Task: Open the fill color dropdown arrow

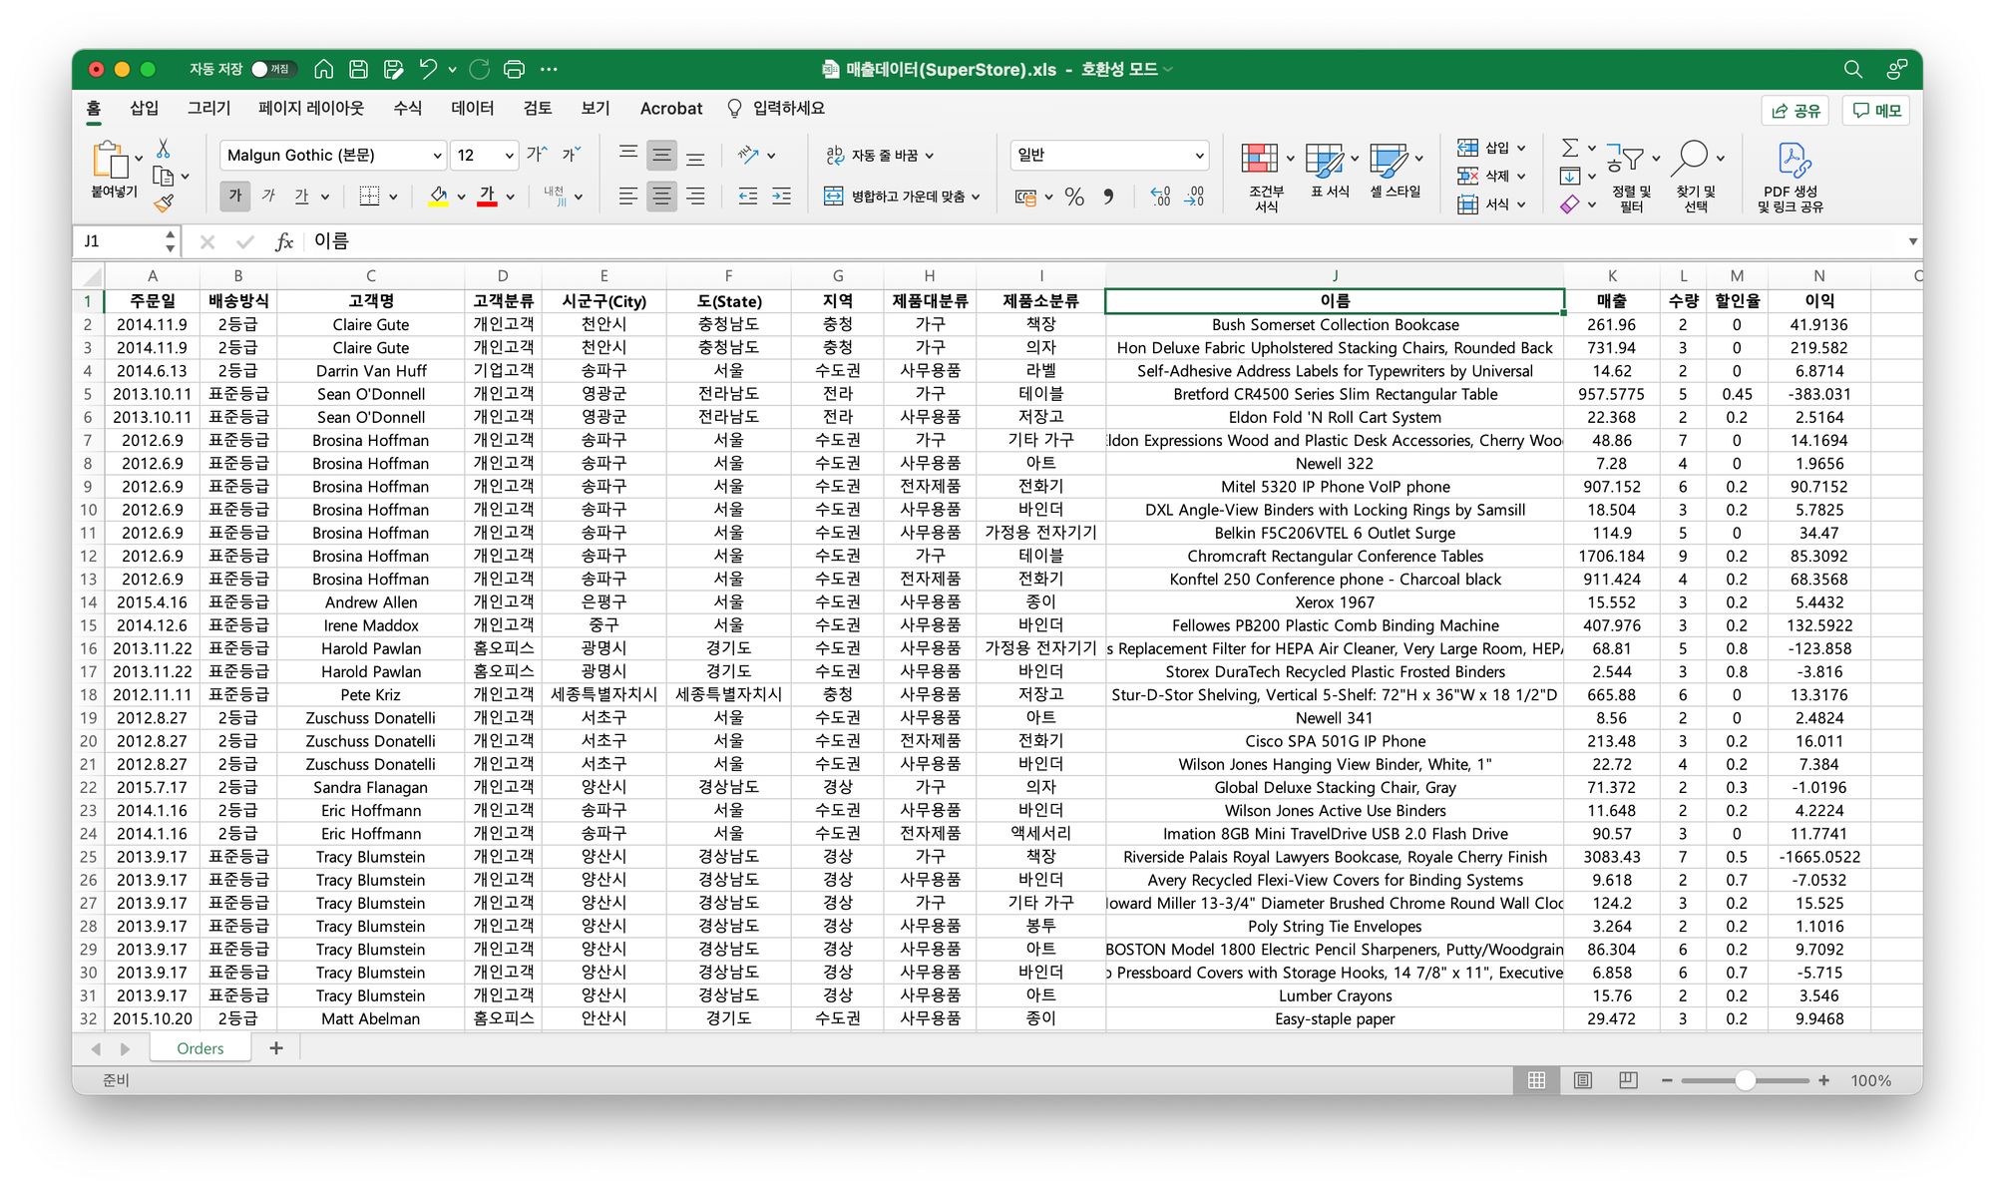Action: click(462, 198)
